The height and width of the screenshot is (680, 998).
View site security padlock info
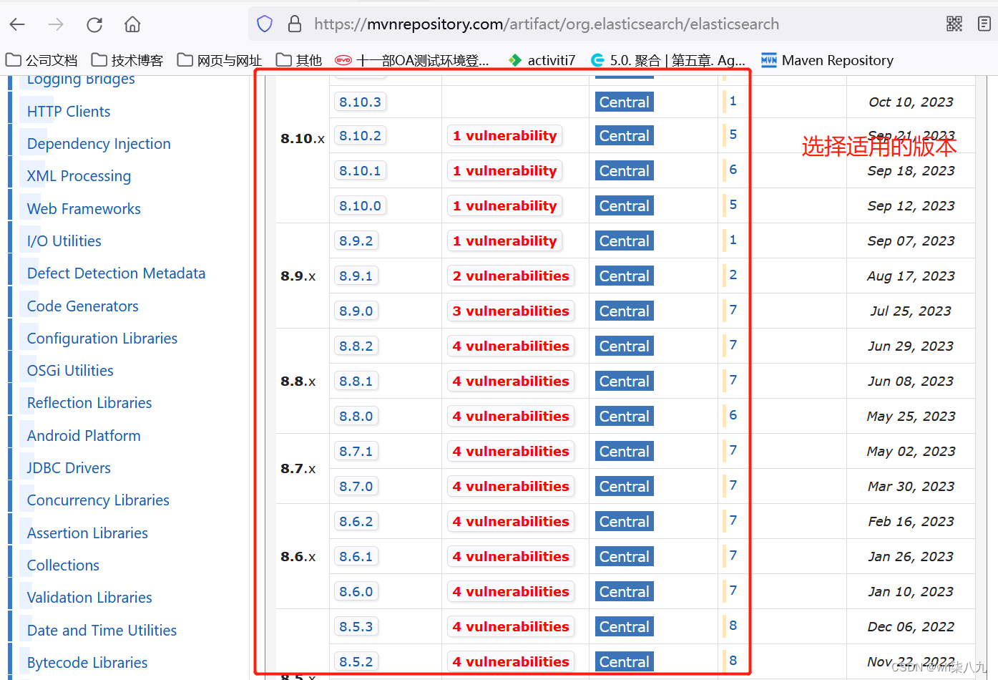click(x=295, y=24)
